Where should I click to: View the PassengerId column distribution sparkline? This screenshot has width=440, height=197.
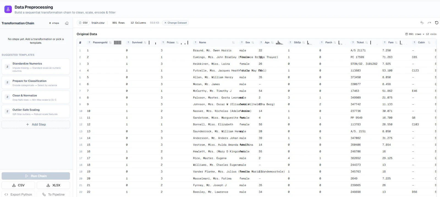click(118, 43)
